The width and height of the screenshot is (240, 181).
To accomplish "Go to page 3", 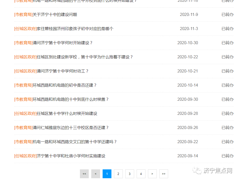I will [x=130, y=174].
